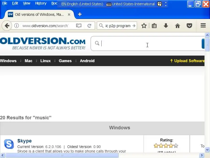The width and height of the screenshot is (210, 158).
Task: Click the site search magnifier icon
Action: (x=97, y=43)
